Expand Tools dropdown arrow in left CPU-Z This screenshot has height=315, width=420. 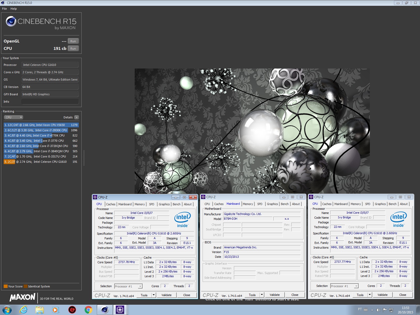pyautogui.click(x=154, y=295)
